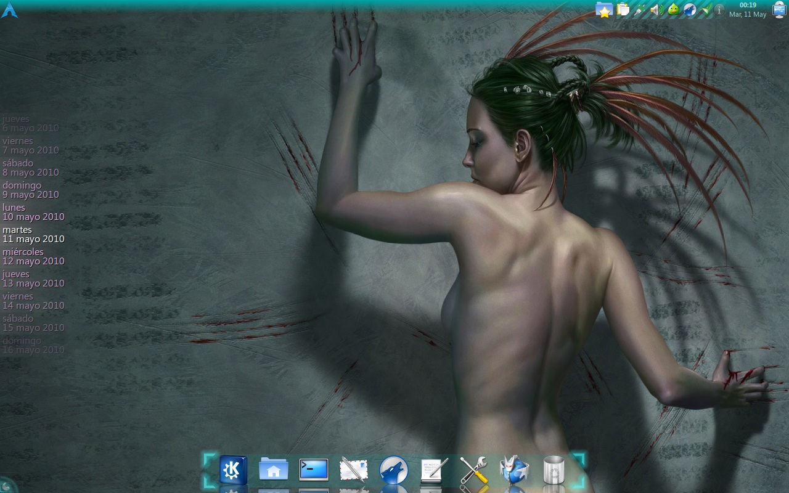
Task: Open the home folder from the dock
Action: [274, 470]
